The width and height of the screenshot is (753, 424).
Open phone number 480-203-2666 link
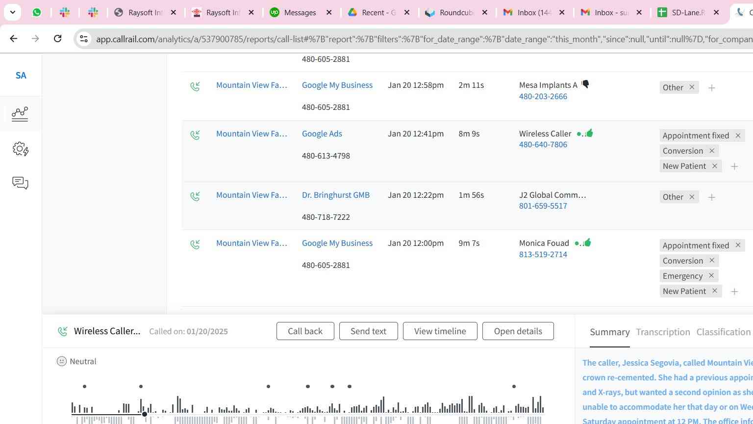[x=543, y=96]
